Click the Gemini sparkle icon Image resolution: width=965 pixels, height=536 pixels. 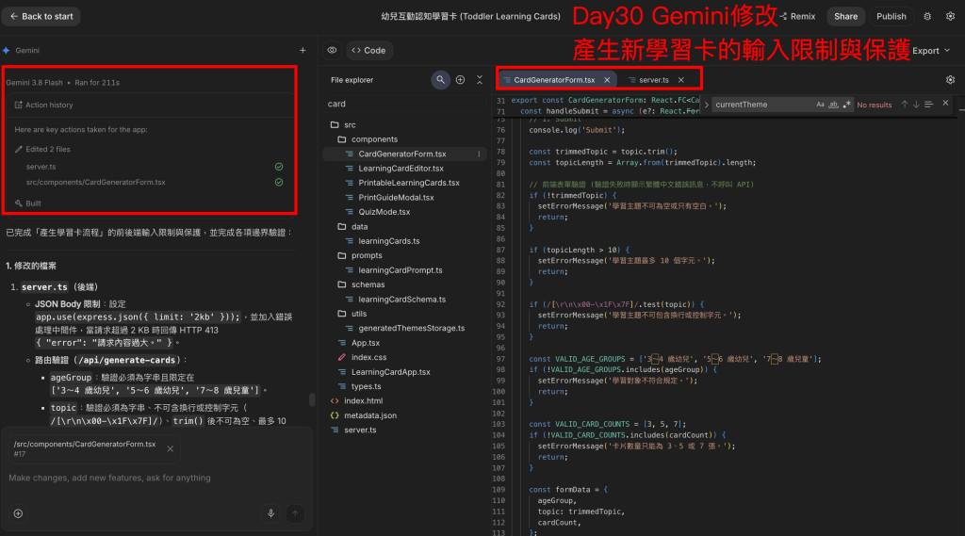pos(7,51)
